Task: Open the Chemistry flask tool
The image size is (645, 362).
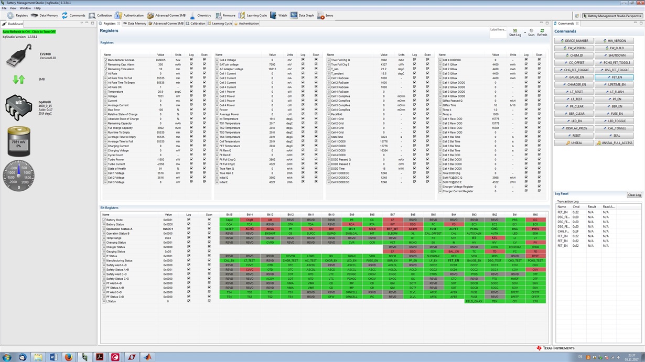Action: point(192,16)
